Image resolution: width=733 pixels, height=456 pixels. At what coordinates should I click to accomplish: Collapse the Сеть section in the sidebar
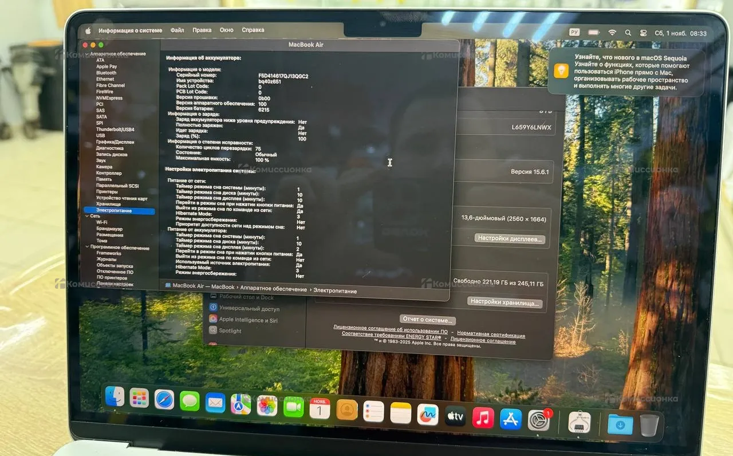(x=86, y=216)
